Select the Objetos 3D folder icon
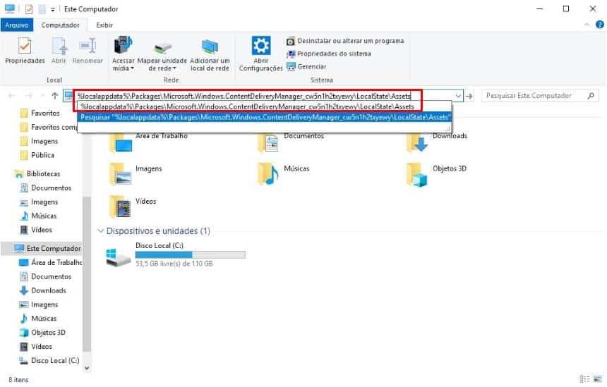Viewport: 607px width, 387px height. click(x=417, y=174)
